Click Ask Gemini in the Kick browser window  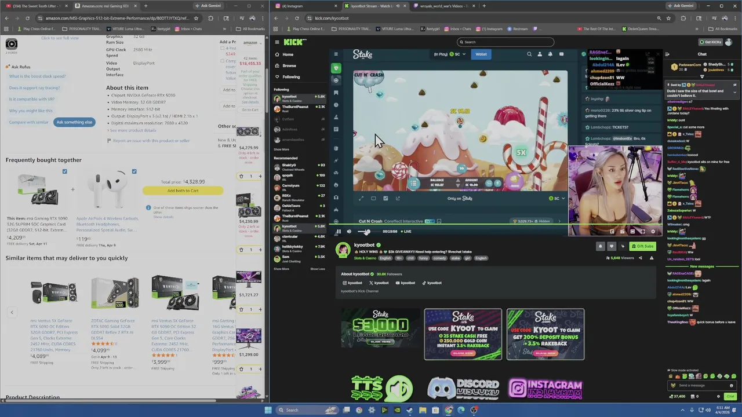(680, 6)
